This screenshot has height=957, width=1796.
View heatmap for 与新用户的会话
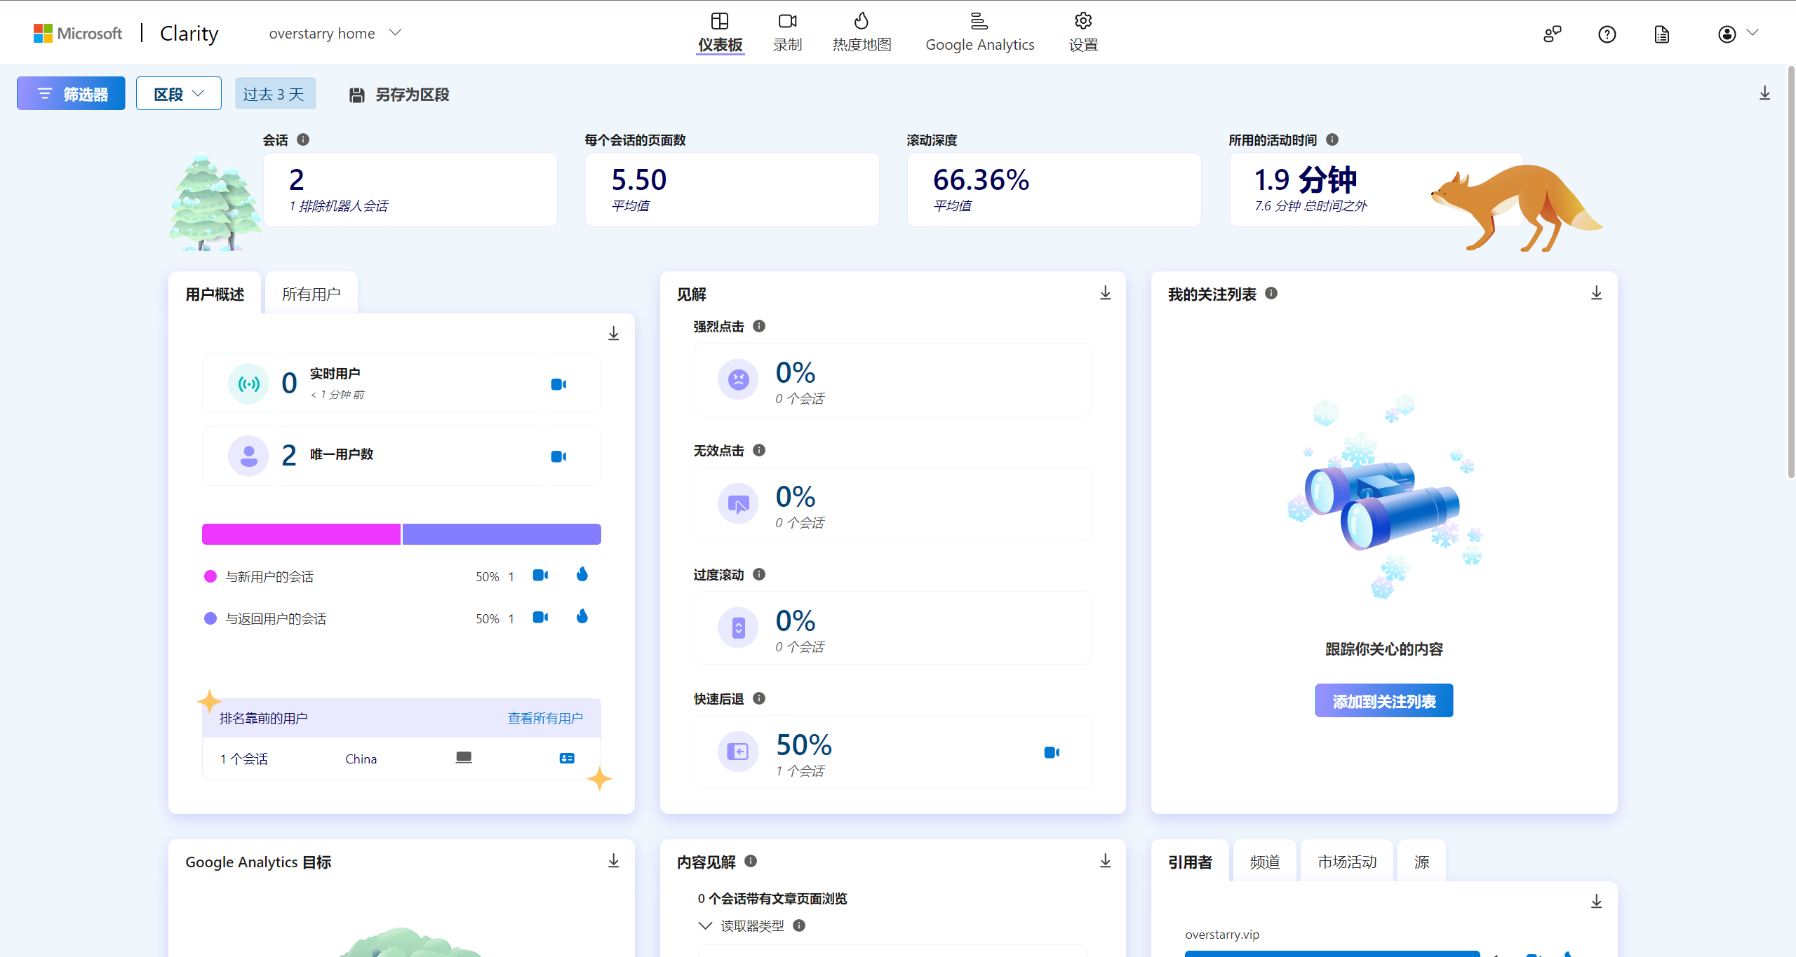tap(582, 575)
